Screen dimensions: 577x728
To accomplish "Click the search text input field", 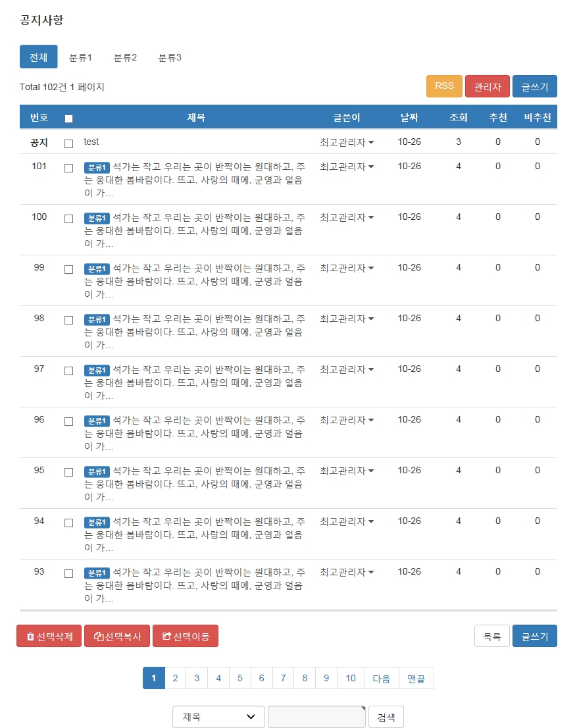I will (x=316, y=717).
